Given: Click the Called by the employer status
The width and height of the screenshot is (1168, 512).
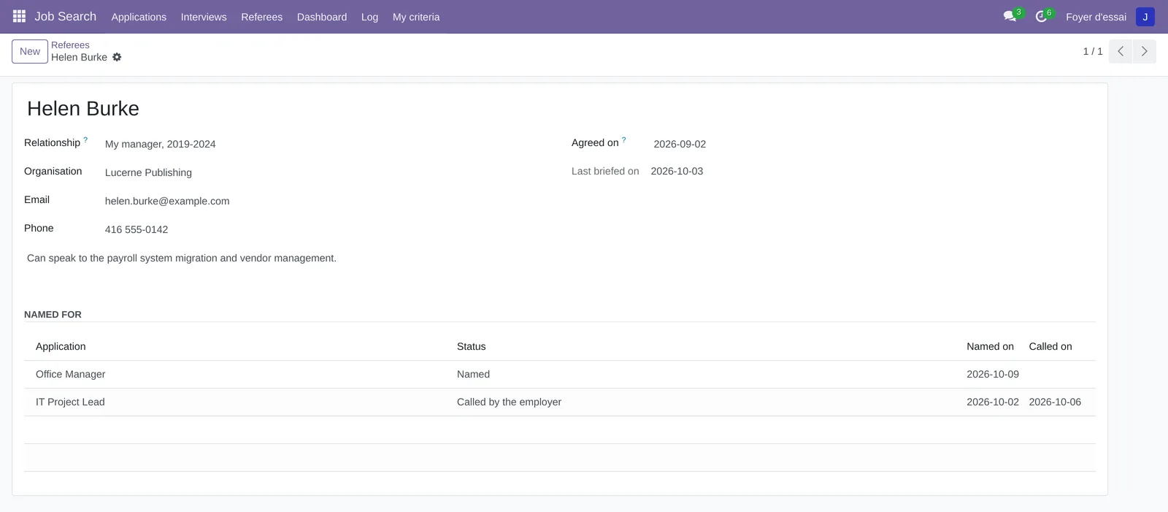Looking at the screenshot, I should click(509, 402).
